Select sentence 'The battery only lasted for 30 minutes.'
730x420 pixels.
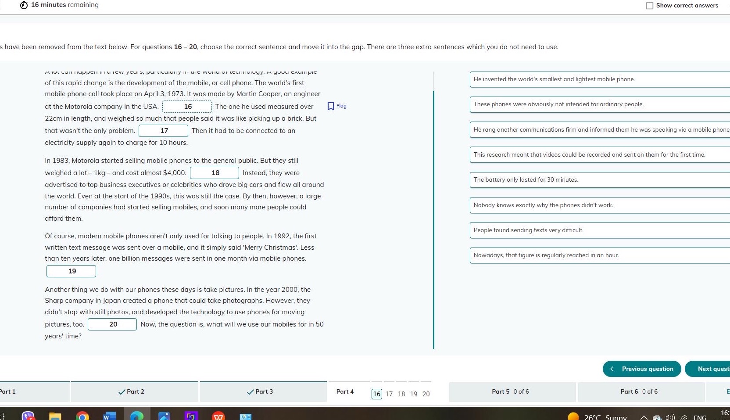tap(600, 180)
